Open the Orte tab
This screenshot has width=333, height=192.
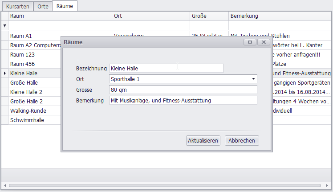click(x=43, y=6)
